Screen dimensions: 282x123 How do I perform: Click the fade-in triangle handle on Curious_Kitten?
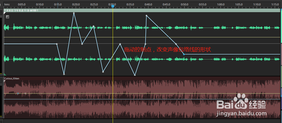click(5, 81)
